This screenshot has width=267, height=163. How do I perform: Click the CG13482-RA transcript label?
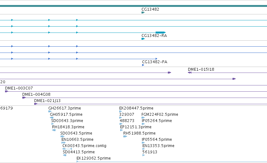tap(154, 36)
